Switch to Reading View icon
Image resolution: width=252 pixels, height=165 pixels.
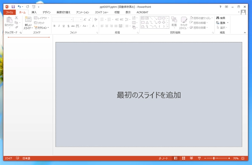point(191,158)
